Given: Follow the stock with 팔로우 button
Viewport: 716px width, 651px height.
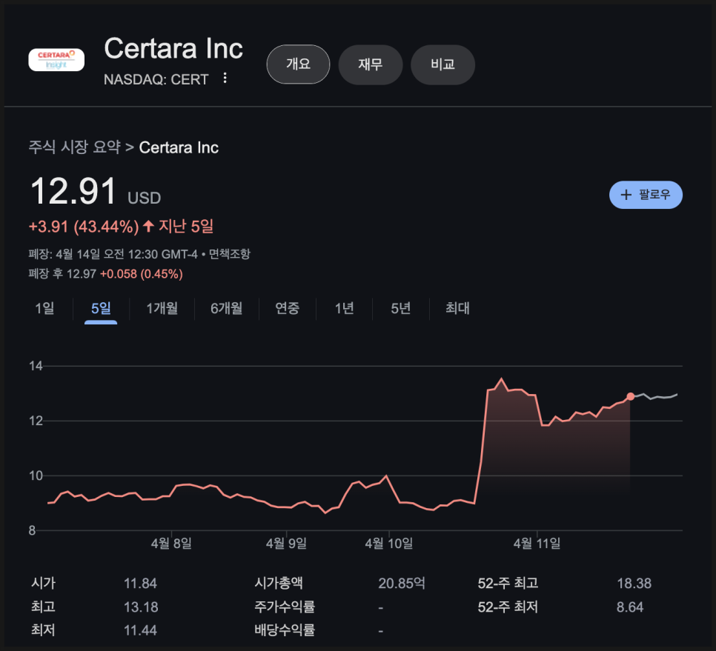Looking at the screenshot, I should (x=646, y=195).
